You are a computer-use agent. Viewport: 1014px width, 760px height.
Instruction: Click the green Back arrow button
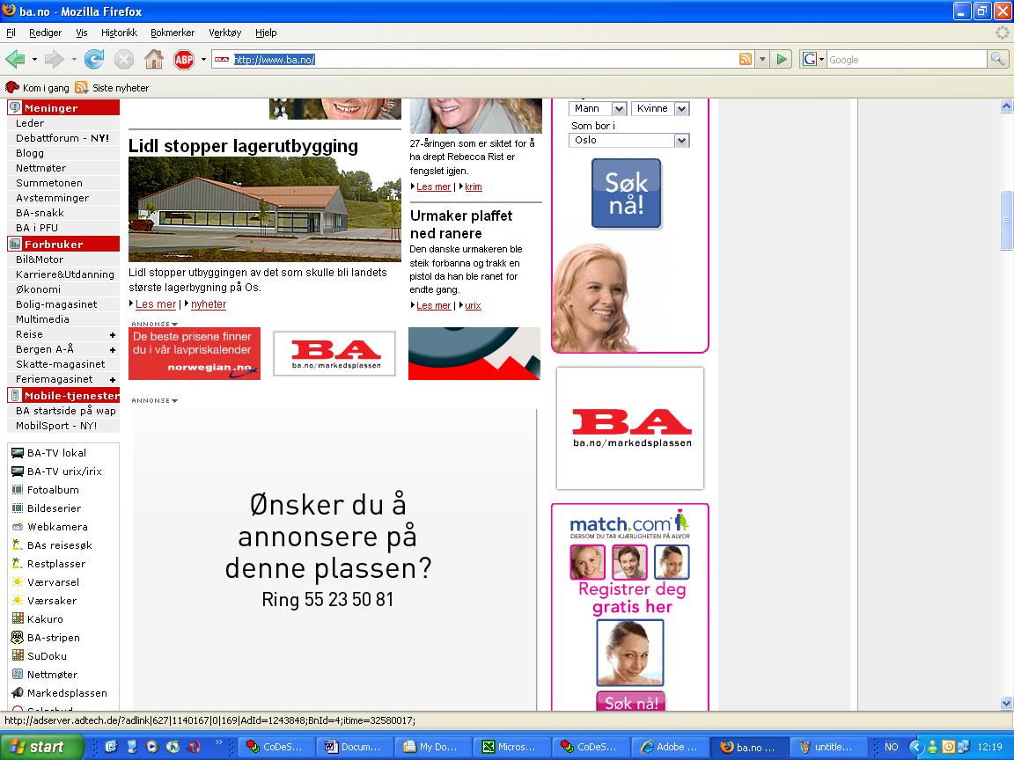pyautogui.click(x=15, y=60)
